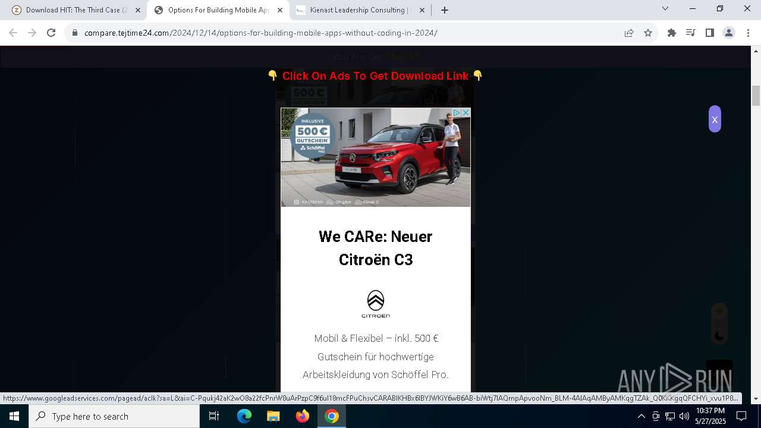
Task: Launch Firefox from taskbar
Action: 303,416
